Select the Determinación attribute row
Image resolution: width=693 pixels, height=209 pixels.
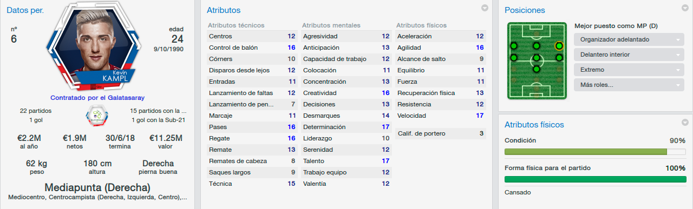point(346,127)
